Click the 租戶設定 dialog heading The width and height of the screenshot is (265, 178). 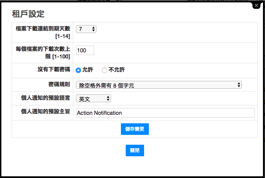(x=28, y=14)
